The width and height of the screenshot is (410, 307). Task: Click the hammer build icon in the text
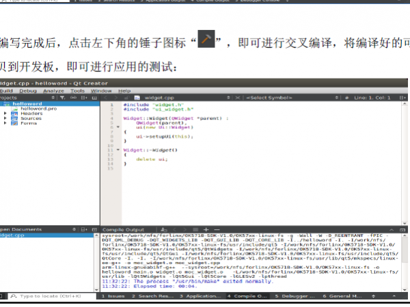(206, 40)
